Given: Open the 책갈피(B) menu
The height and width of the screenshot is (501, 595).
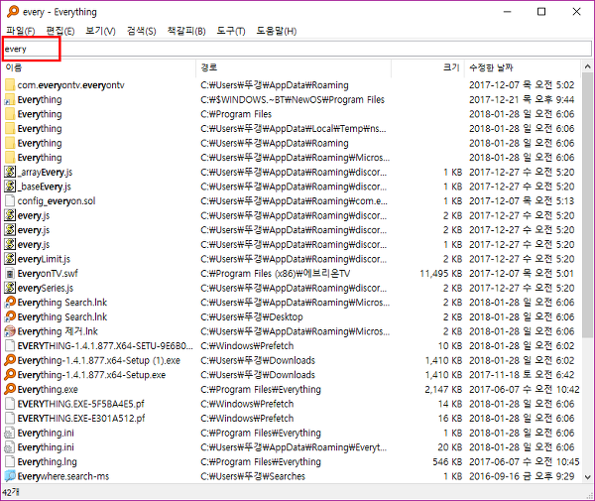Looking at the screenshot, I should [186, 31].
